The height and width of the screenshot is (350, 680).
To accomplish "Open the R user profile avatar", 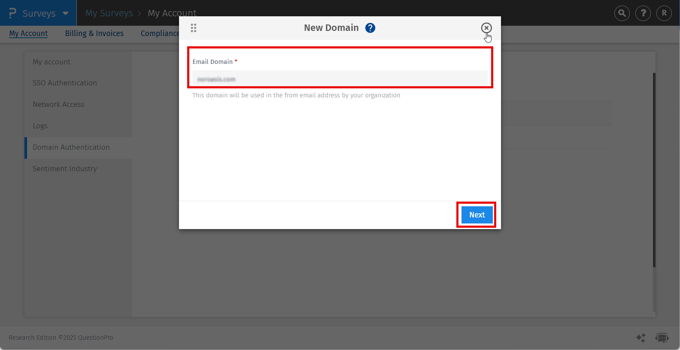I will pos(664,13).
